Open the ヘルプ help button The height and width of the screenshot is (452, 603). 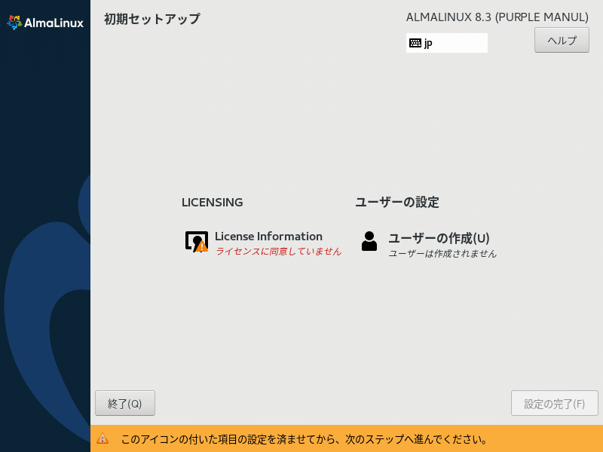point(562,40)
